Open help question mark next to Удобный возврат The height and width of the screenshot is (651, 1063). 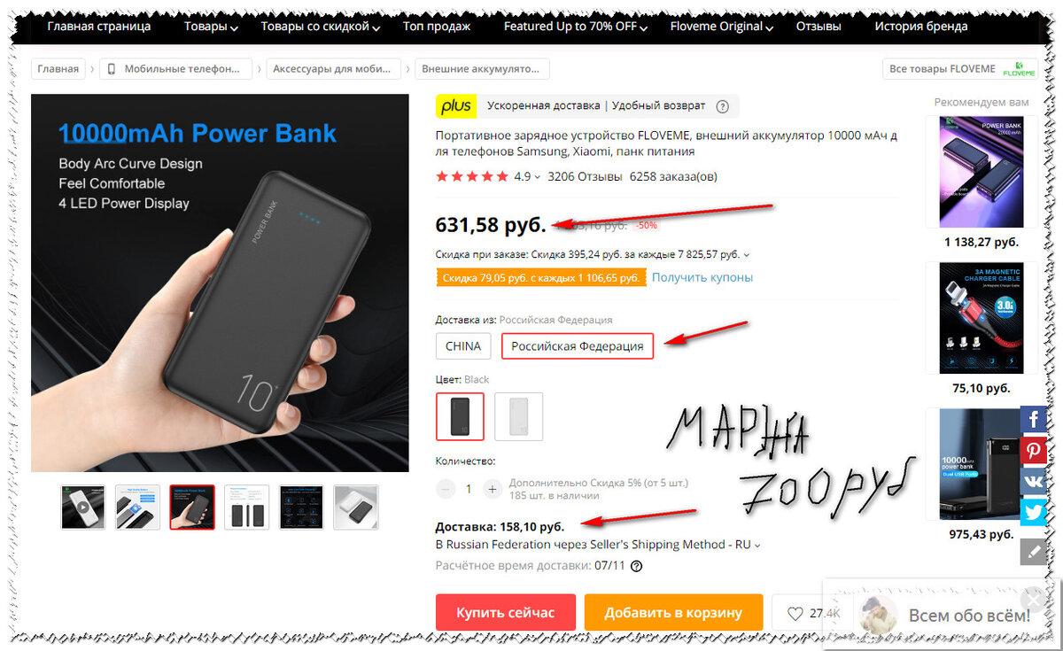tap(722, 106)
